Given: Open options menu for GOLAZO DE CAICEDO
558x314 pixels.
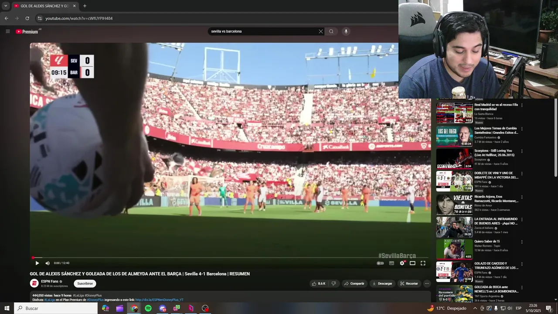Looking at the screenshot, I should [522, 264].
